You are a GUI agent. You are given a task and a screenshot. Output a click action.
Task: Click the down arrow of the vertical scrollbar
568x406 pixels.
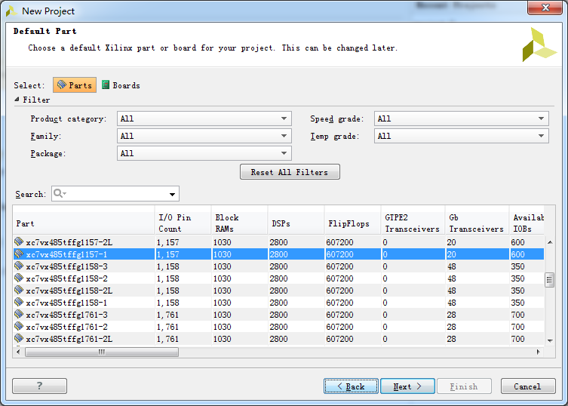coord(550,341)
